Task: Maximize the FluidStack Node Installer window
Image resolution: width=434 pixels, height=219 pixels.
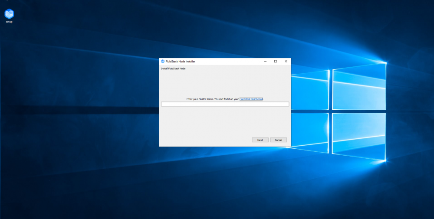Action: click(x=276, y=62)
